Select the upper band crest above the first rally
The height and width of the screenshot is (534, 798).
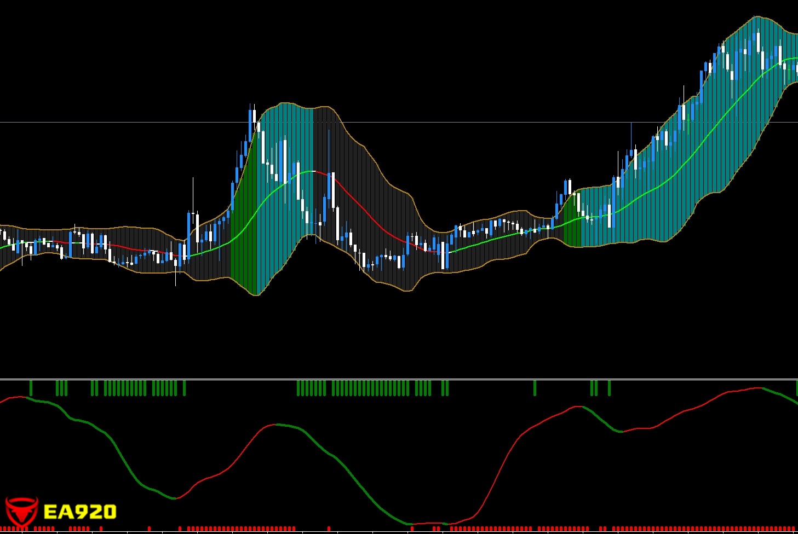click(x=285, y=103)
